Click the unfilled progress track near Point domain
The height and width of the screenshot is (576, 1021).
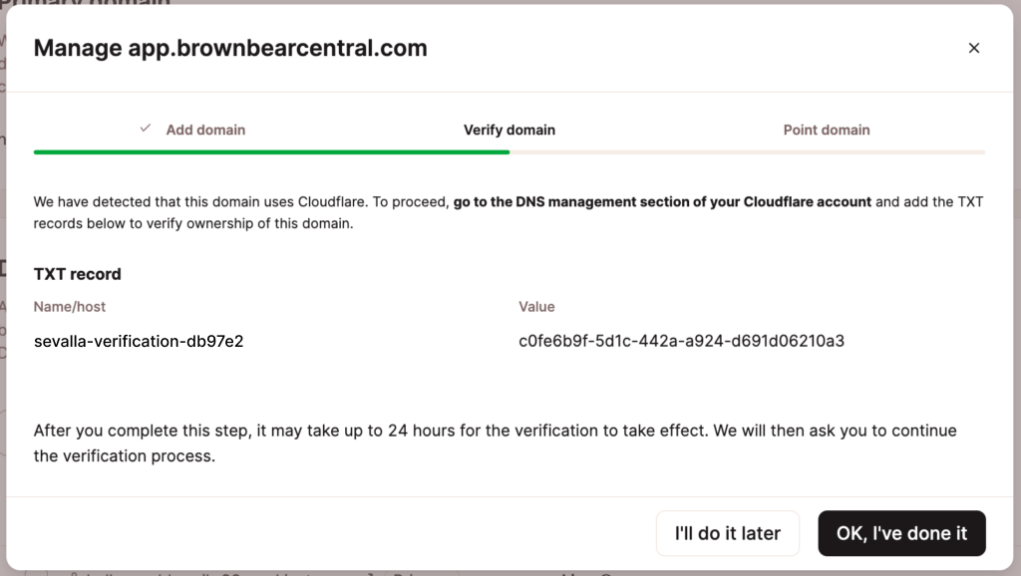828,152
